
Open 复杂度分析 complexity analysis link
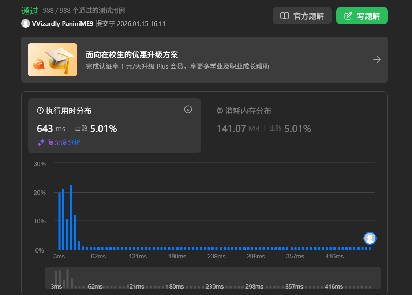[x=64, y=142]
